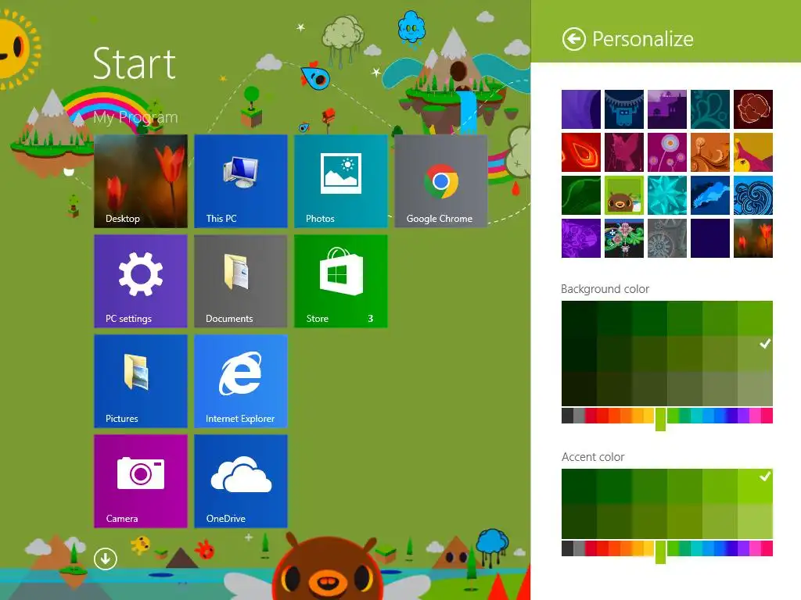Open the Desktop tile
This screenshot has width=801, height=600.
141,180
